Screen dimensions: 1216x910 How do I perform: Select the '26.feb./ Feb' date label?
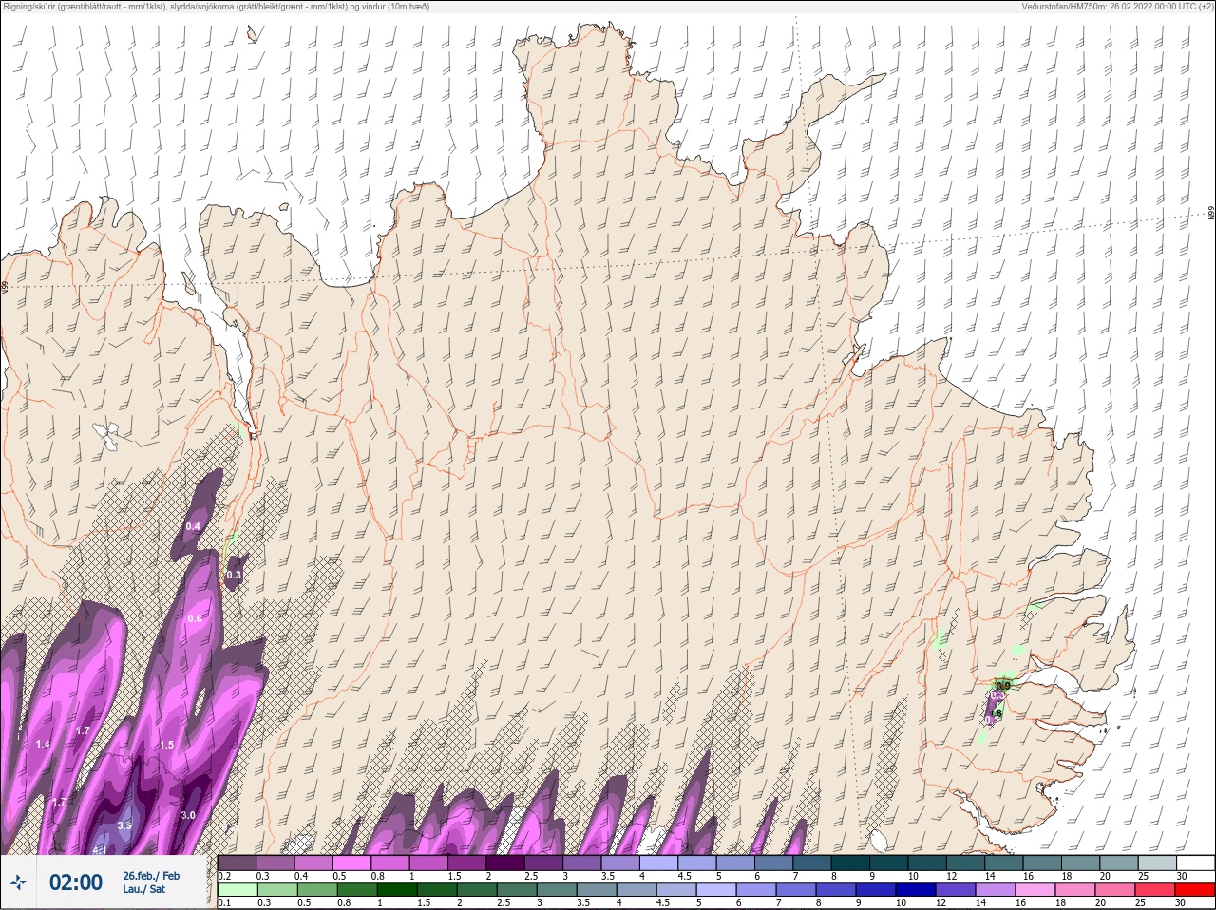[151, 876]
